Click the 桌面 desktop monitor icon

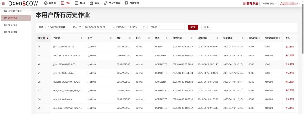click(x=92, y=3)
